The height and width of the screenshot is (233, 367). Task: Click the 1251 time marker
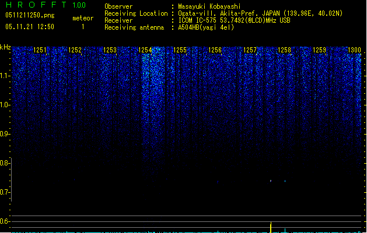pos(40,50)
